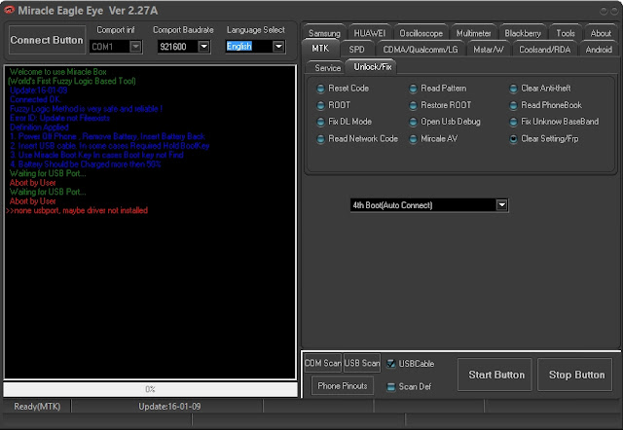Click the Miracle Eagle Eye app icon
623x430 pixels.
click(9, 11)
